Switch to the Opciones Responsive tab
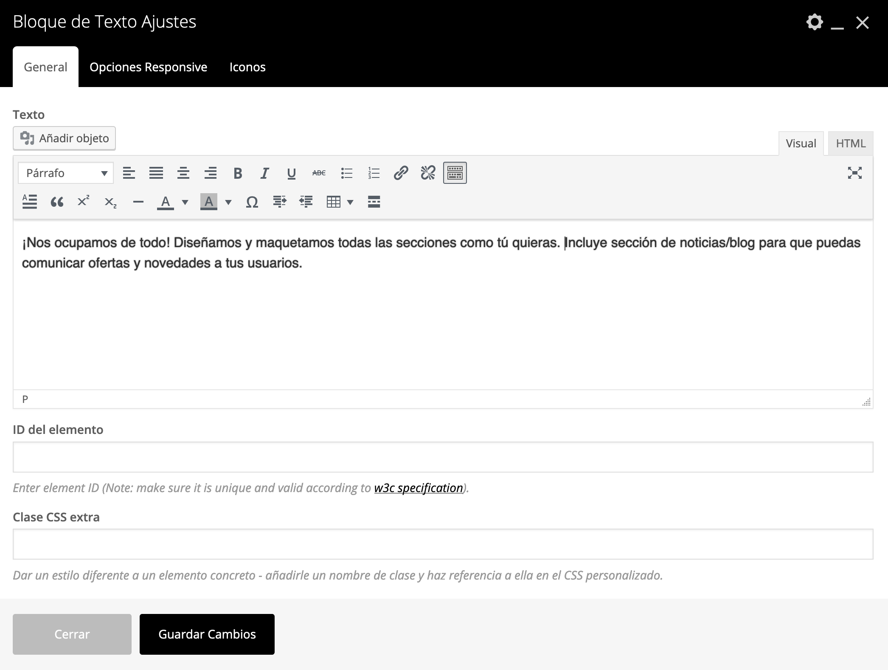 [148, 67]
